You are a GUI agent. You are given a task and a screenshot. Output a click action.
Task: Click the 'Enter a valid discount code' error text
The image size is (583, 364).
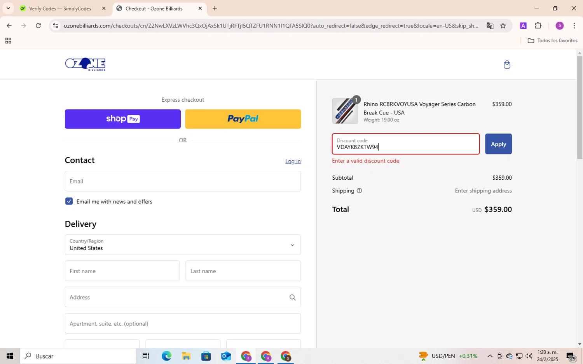point(365,161)
